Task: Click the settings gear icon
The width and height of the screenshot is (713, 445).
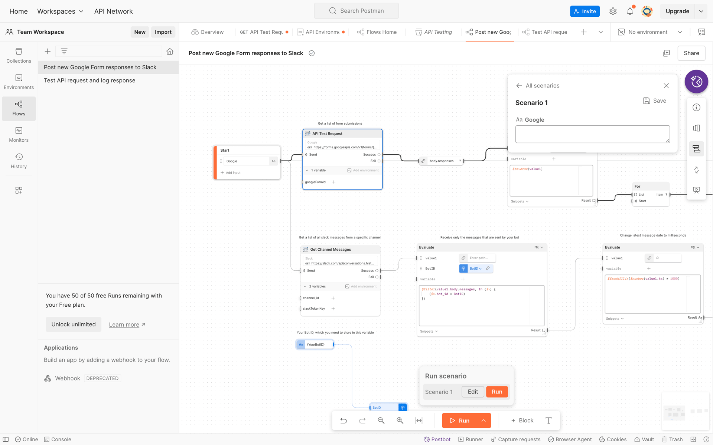Action: (613, 11)
